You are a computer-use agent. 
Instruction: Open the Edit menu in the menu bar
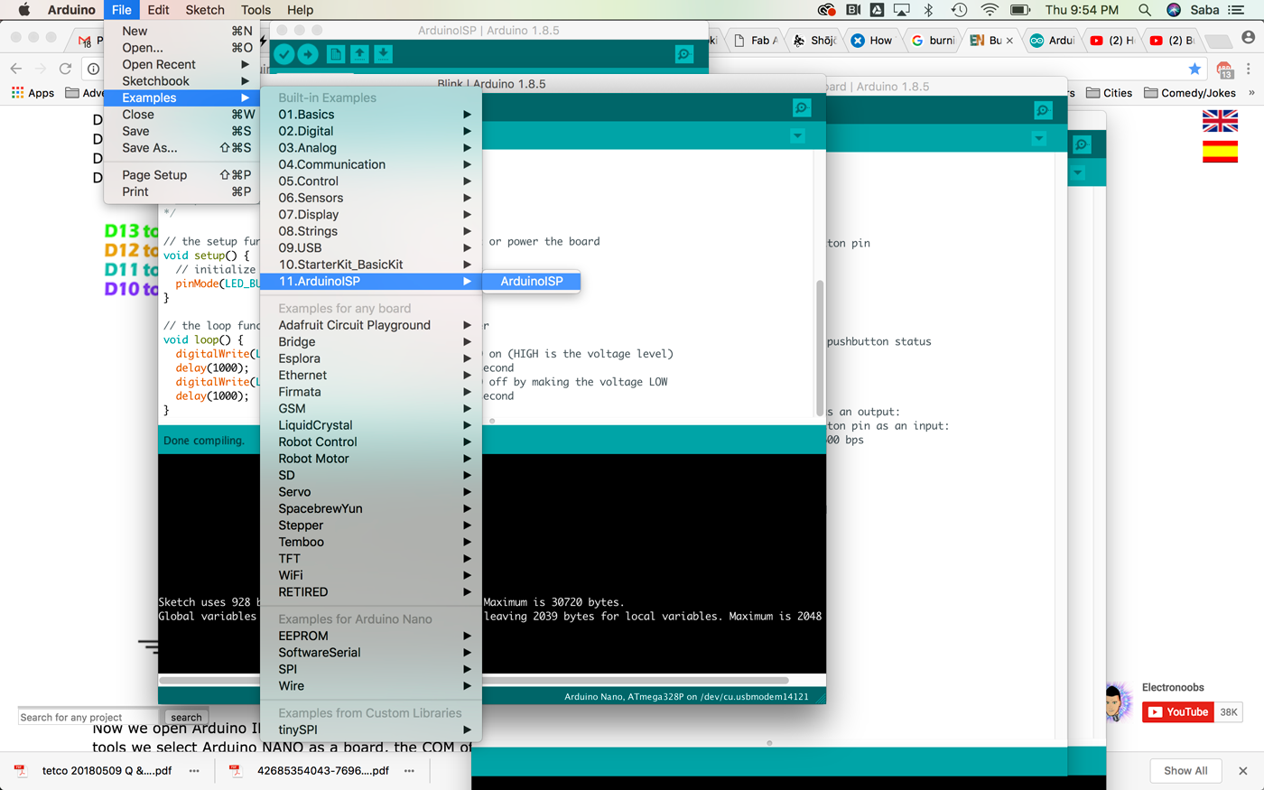pyautogui.click(x=159, y=10)
